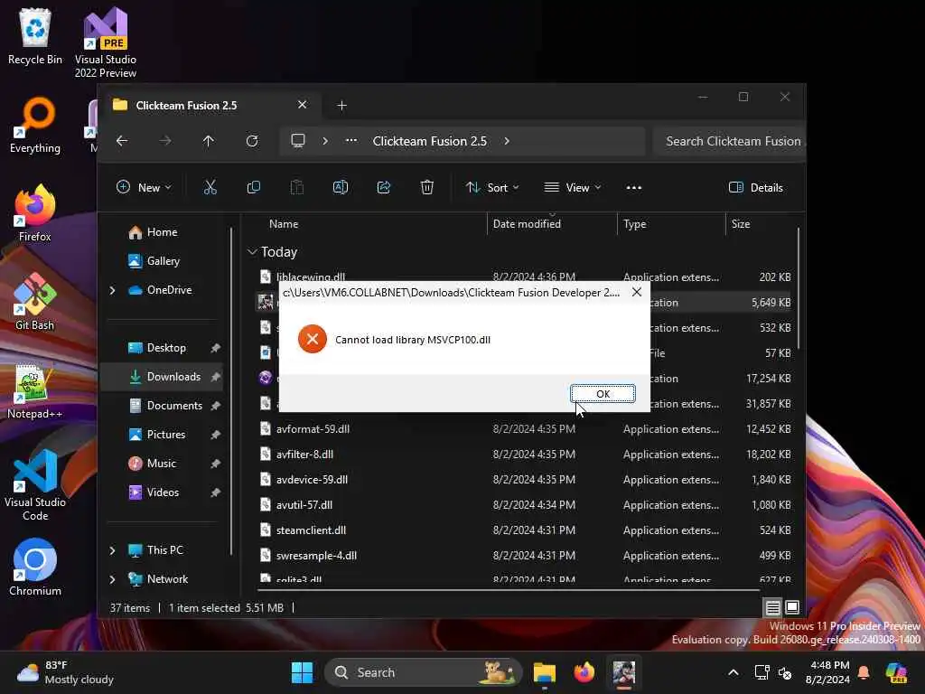Show hidden system tray icons
Viewport: 925px width, 694px height.
(x=733, y=672)
